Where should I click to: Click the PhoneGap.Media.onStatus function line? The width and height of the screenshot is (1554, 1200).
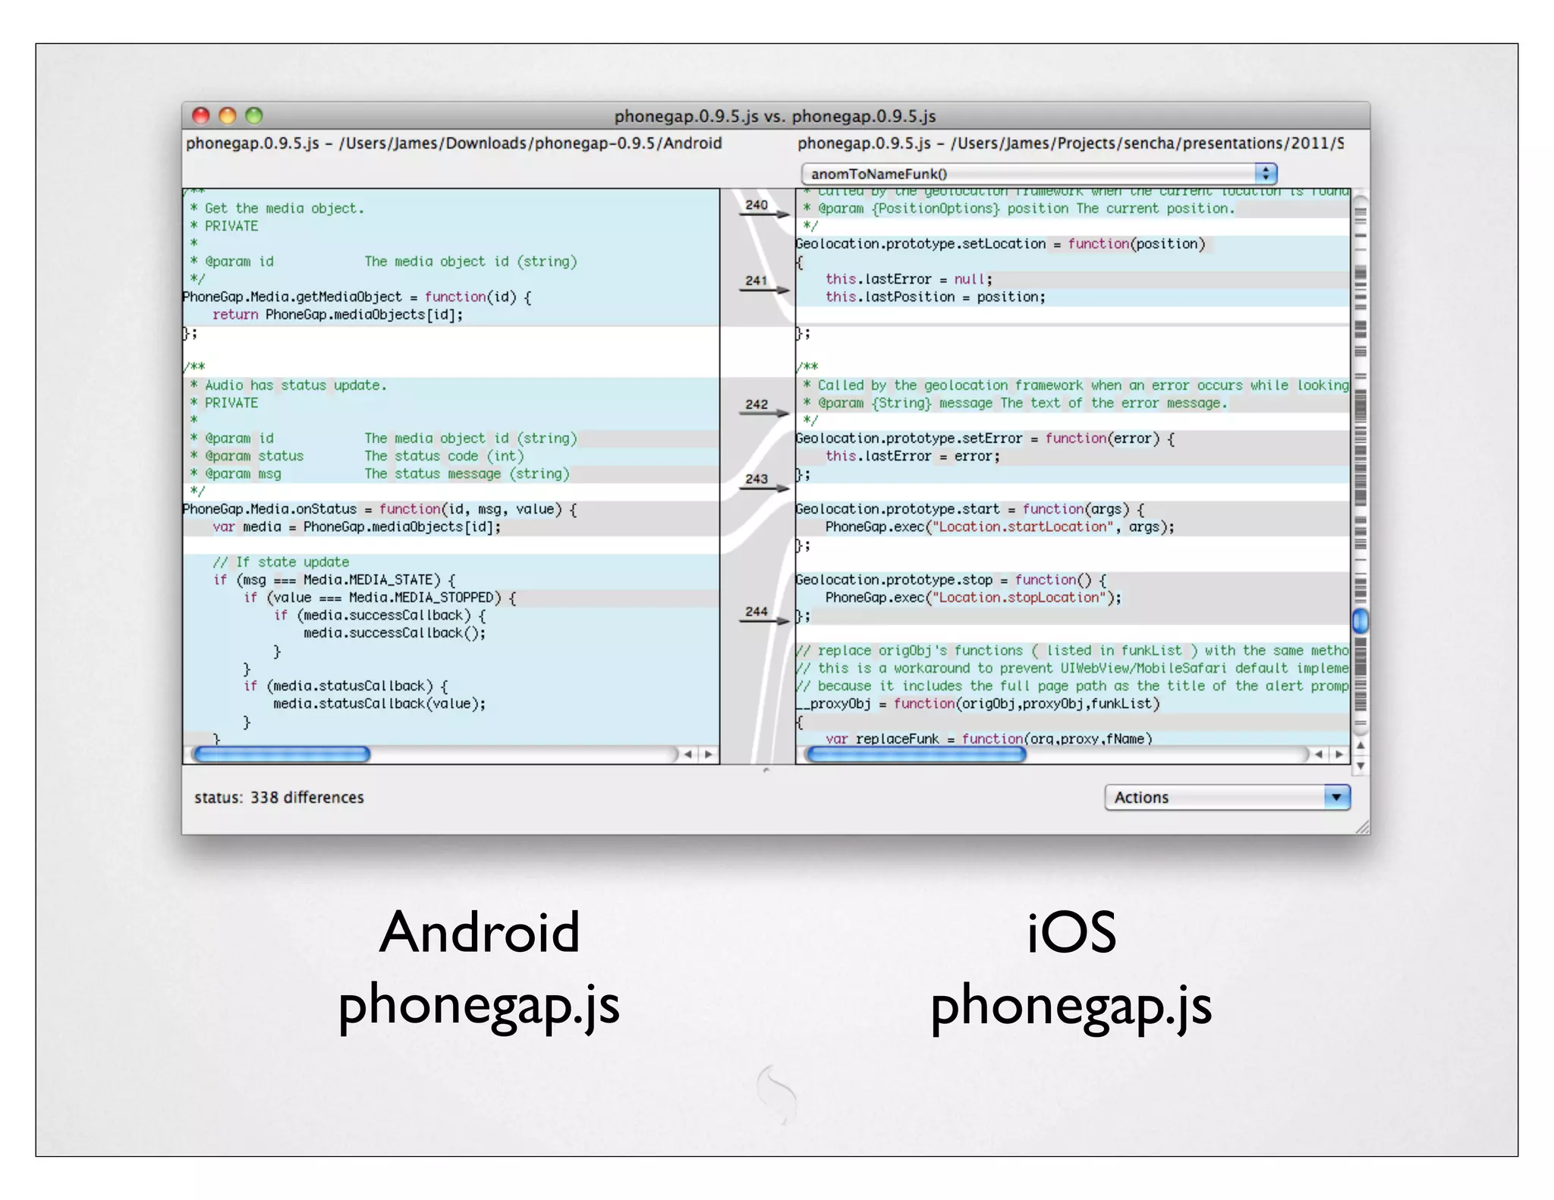[x=380, y=510]
